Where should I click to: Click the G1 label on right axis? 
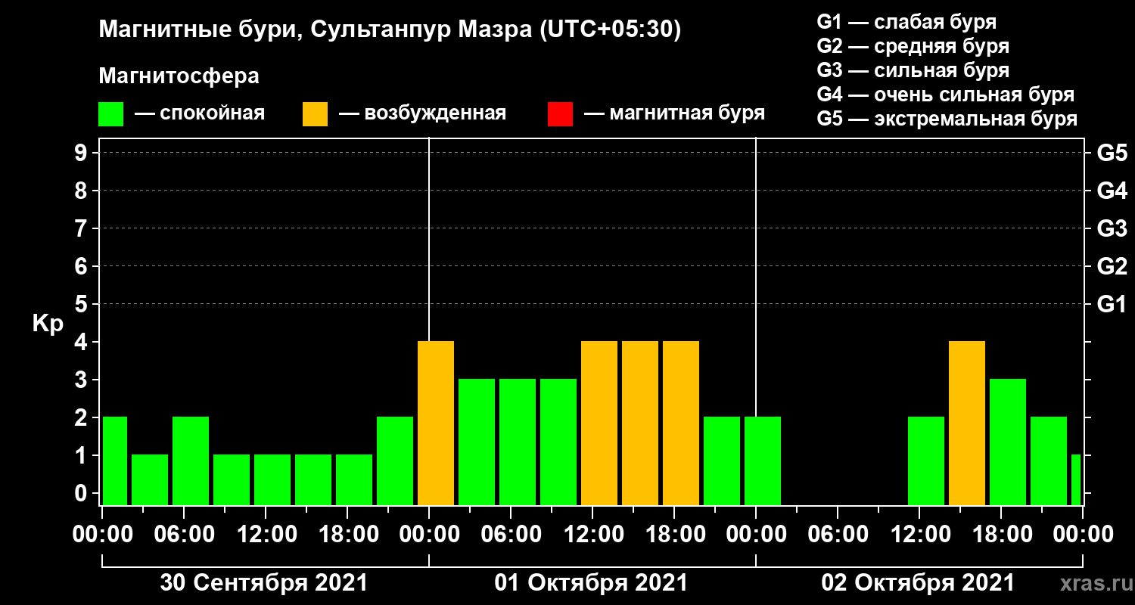pyautogui.click(x=1112, y=304)
